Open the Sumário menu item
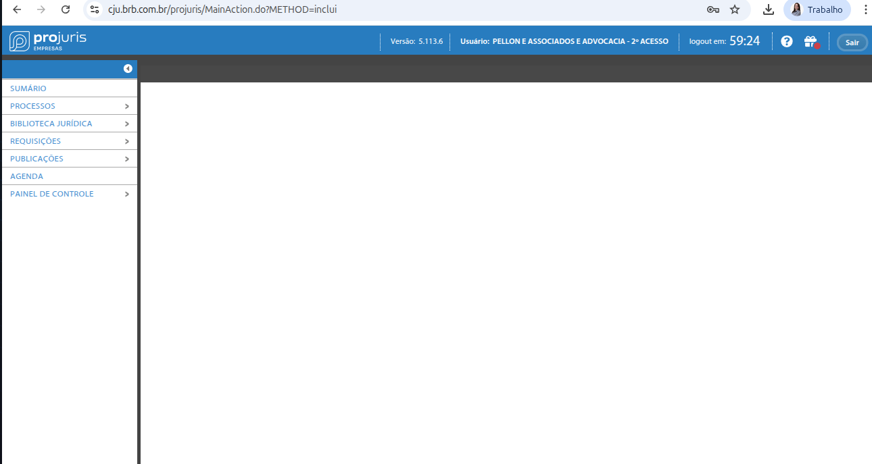 [x=28, y=88]
